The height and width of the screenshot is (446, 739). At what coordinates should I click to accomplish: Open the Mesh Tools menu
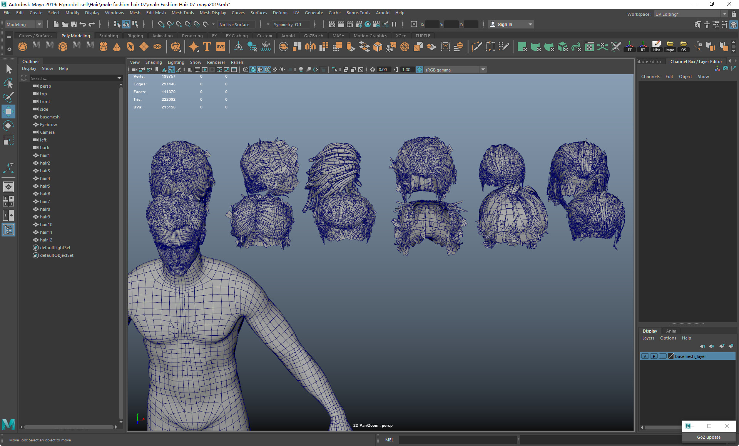pyautogui.click(x=182, y=13)
